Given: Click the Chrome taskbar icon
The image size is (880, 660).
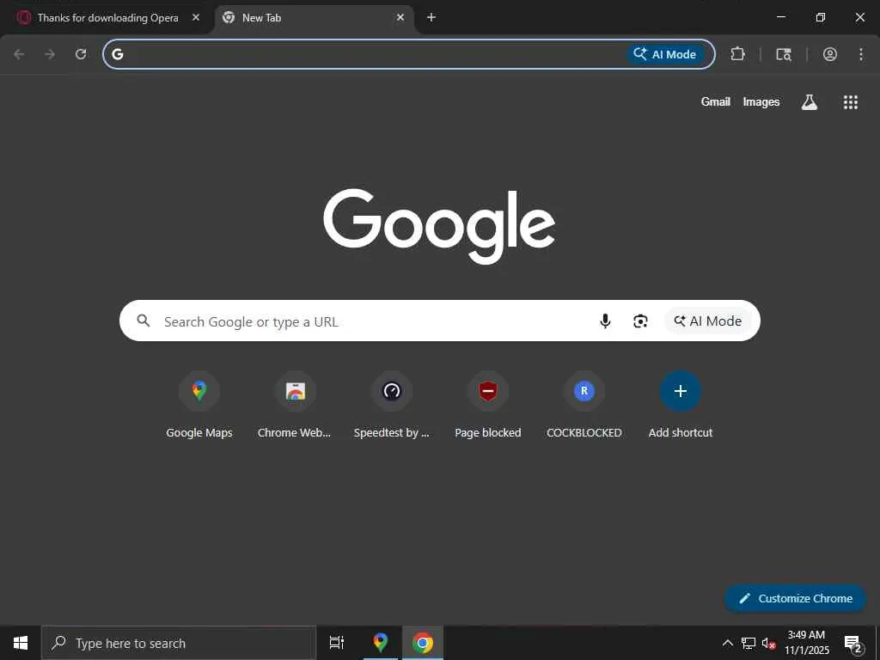Looking at the screenshot, I should (423, 643).
